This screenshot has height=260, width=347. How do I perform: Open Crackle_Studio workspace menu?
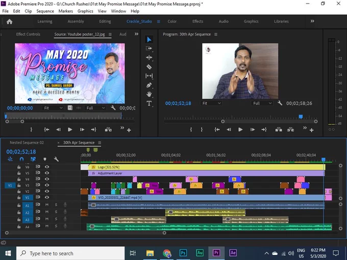tap(159, 21)
